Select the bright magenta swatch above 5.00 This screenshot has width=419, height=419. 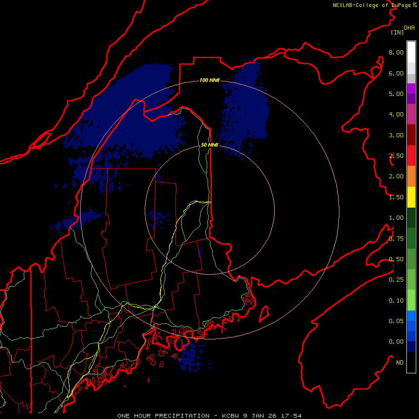pos(411,88)
